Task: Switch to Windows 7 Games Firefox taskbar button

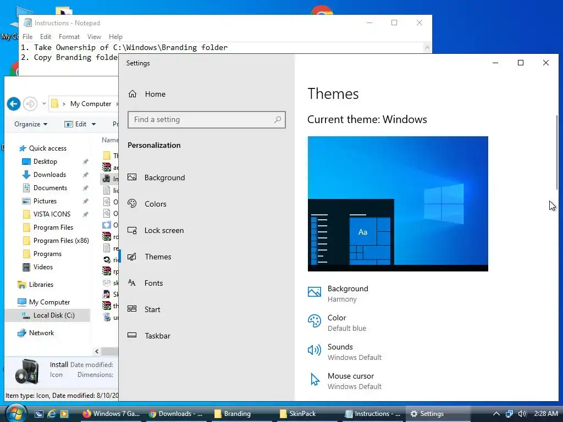Action: tap(111, 414)
